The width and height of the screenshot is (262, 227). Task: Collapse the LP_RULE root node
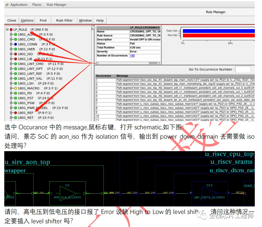click(x=7, y=29)
